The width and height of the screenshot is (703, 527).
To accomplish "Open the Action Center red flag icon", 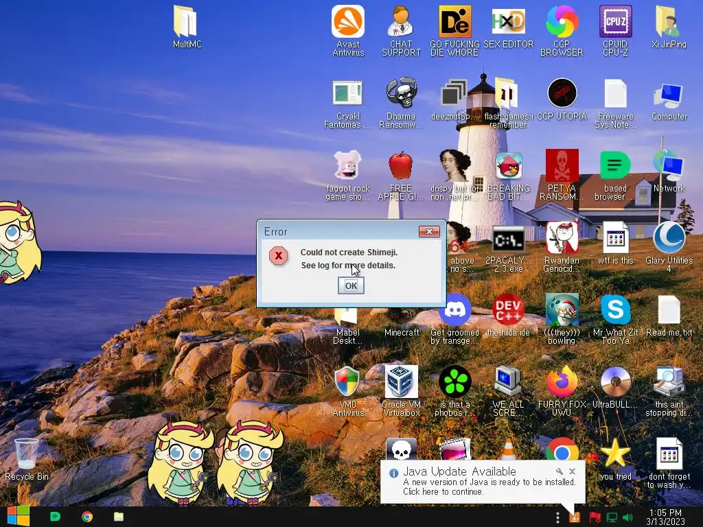I will click(x=595, y=517).
